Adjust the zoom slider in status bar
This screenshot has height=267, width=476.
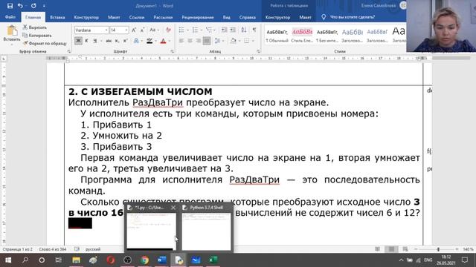click(x=438, y=249)
